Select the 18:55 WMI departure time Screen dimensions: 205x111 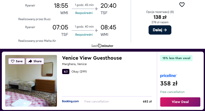click(x=61, y=6)
